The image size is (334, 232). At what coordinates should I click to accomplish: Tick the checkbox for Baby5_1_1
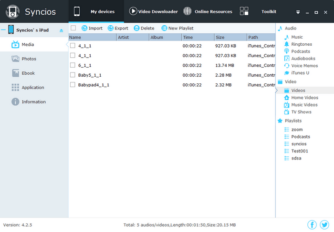pos(73,75)
